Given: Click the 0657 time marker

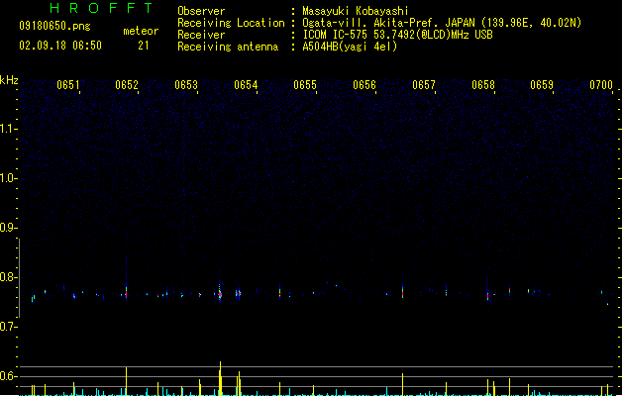Looking at the screenshot, I should pyautogui.click(x=424, y=85).
